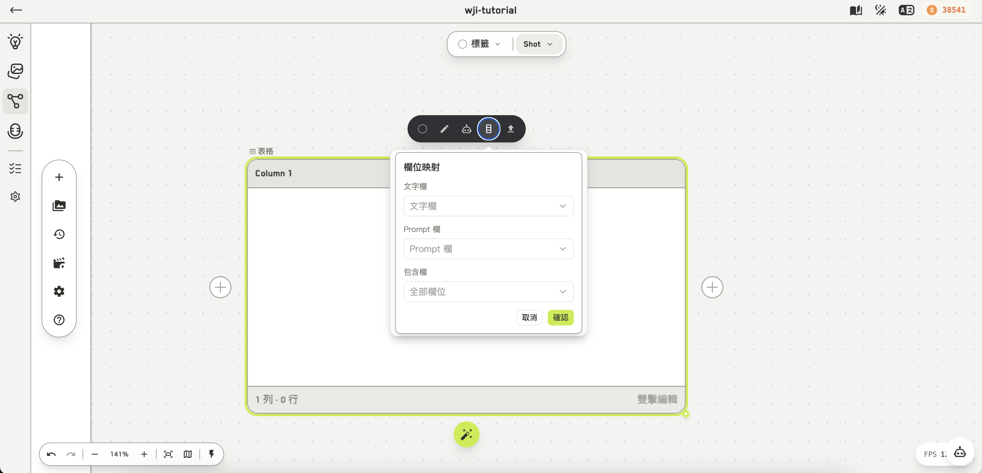The height and width of the screenshot is (473, 982).
Task: Open the 標籤 tag dropdown
Action: [480, 44]
